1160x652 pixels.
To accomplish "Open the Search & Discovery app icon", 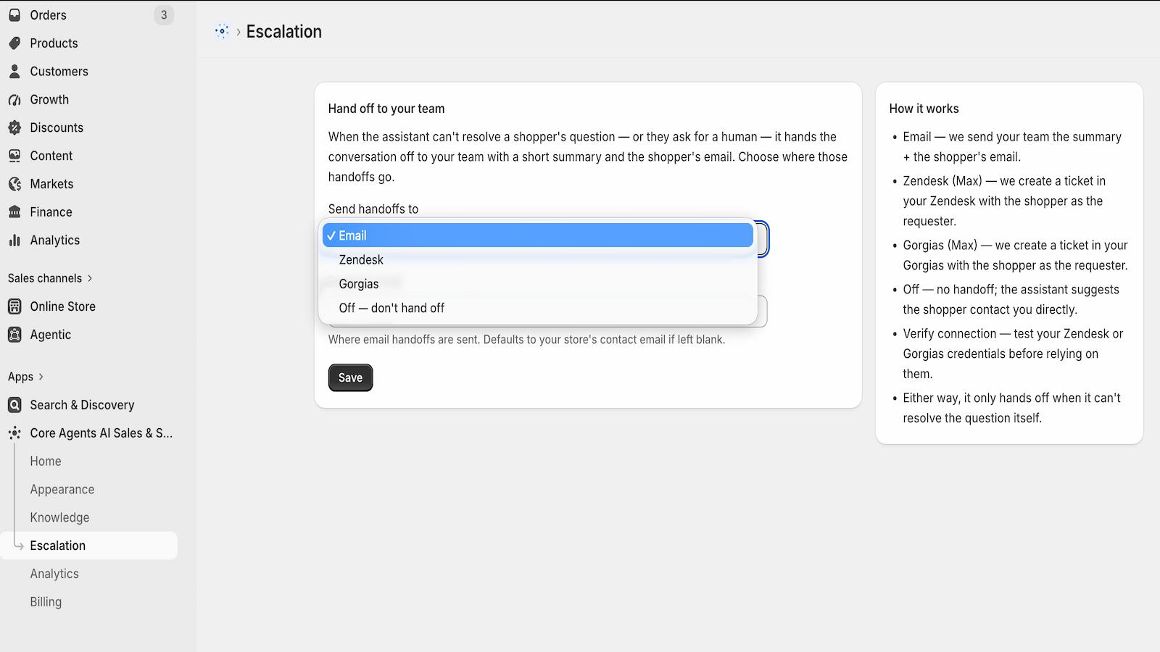I will (14, 405).
